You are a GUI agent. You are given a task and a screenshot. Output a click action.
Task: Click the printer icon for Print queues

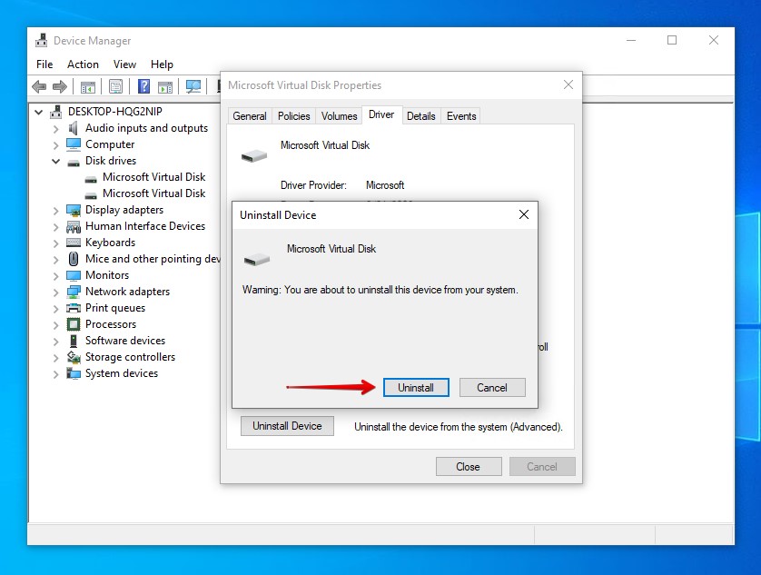click(x=74, y=308)
